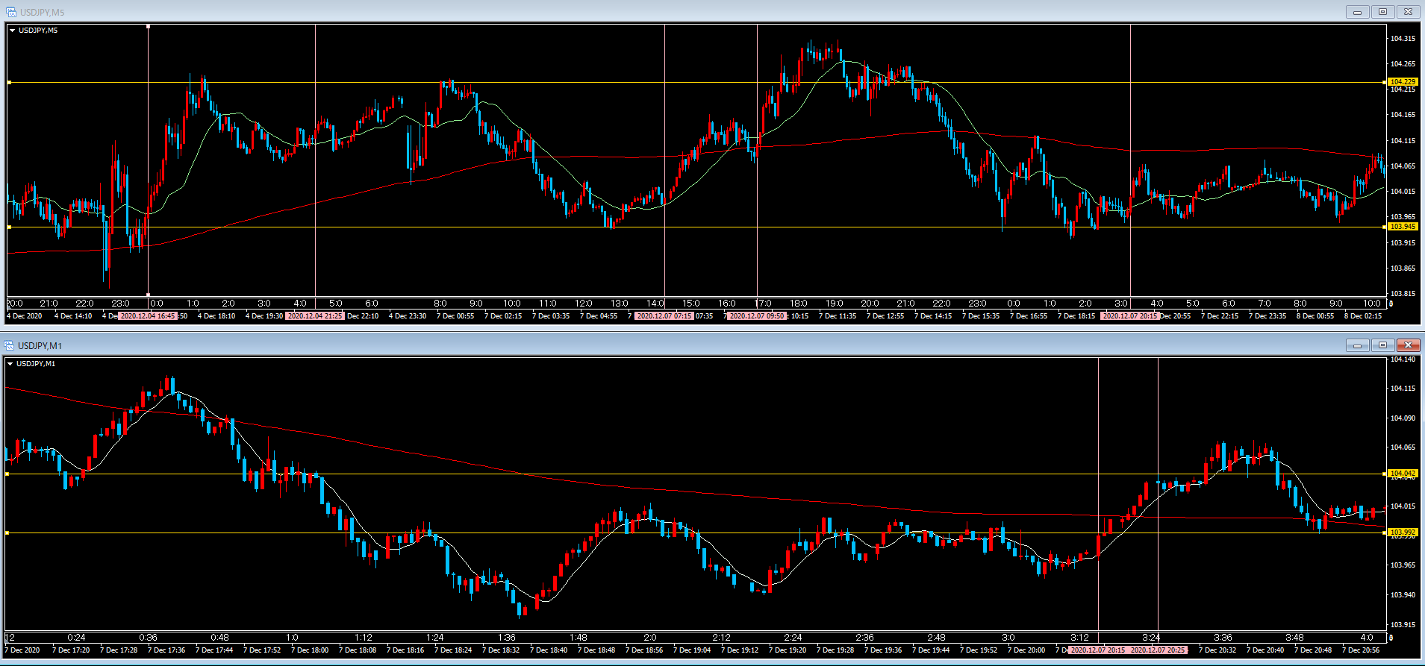The width and height of the screenshot is (1425, 666).
Task: Expand the USDJPY,M1 chart dropdown triangle
Action: [x=10, y=364]
